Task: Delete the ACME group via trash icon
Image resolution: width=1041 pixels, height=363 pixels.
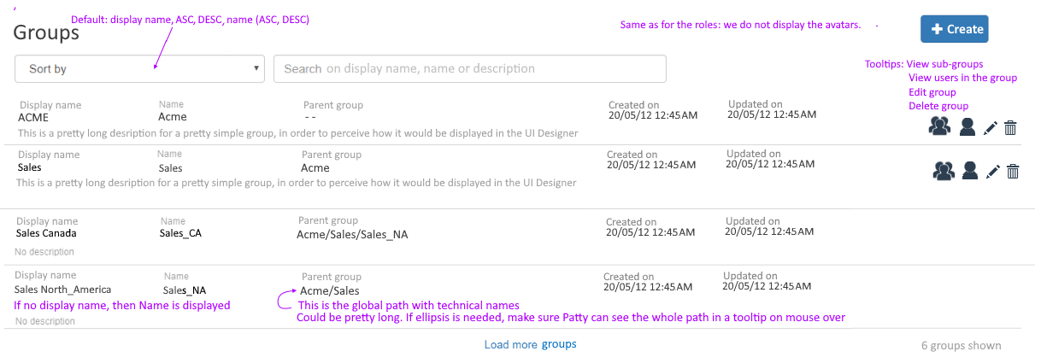Action: [x=1010, y=128]
